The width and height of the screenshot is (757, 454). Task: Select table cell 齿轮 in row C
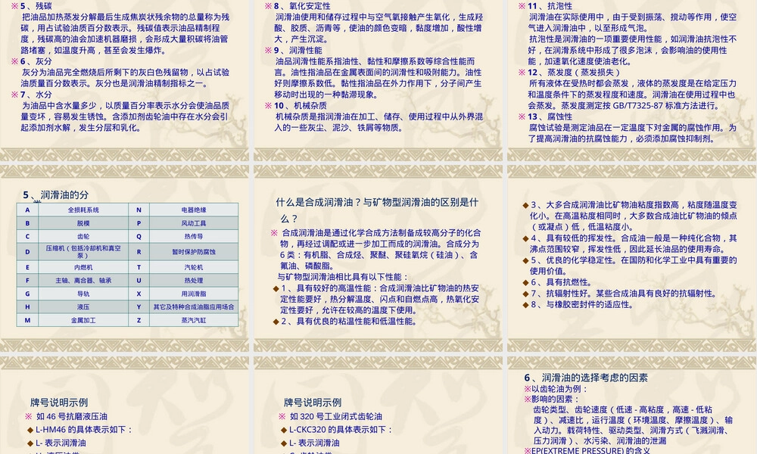(x=83, y=236)
